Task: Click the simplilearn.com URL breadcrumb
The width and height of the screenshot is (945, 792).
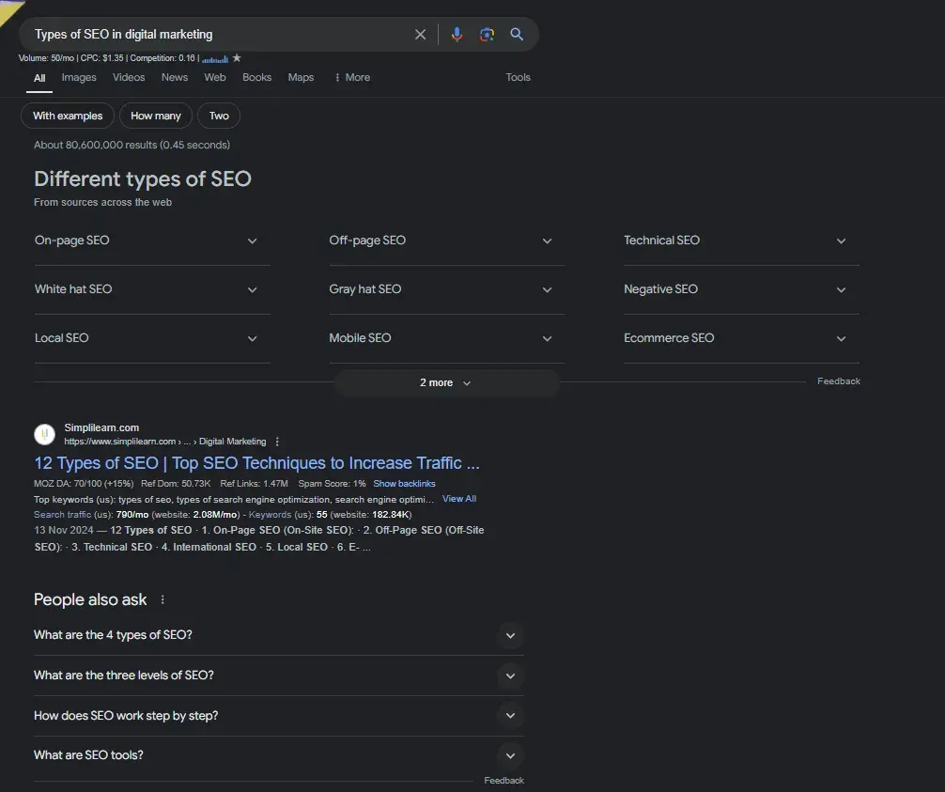Action: click(x=164, y=442)
